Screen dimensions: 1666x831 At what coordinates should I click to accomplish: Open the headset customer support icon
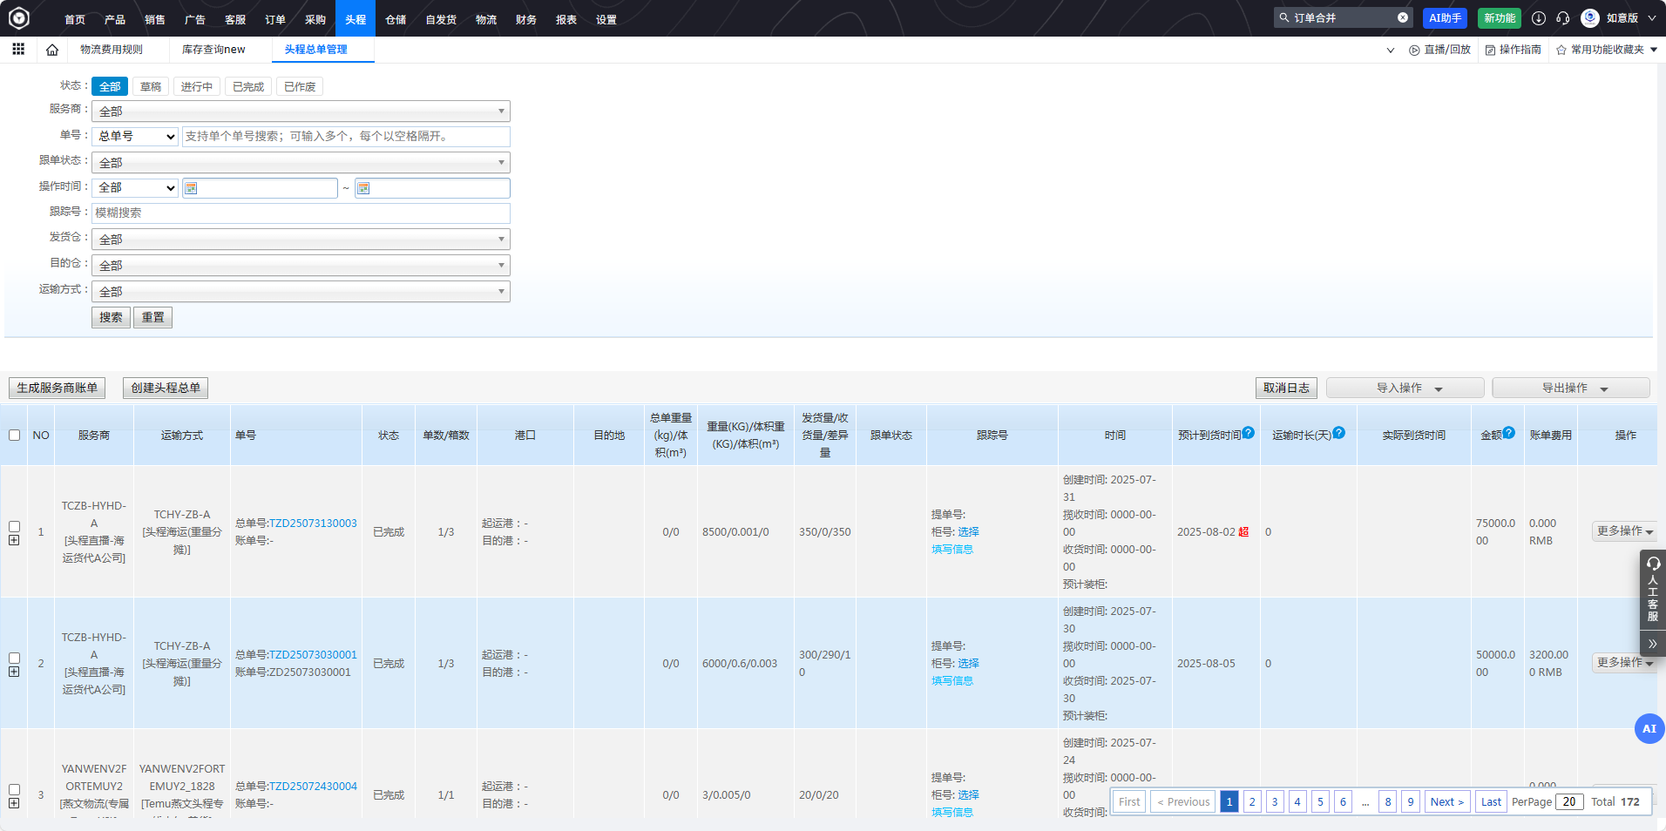pos(1563,18)
